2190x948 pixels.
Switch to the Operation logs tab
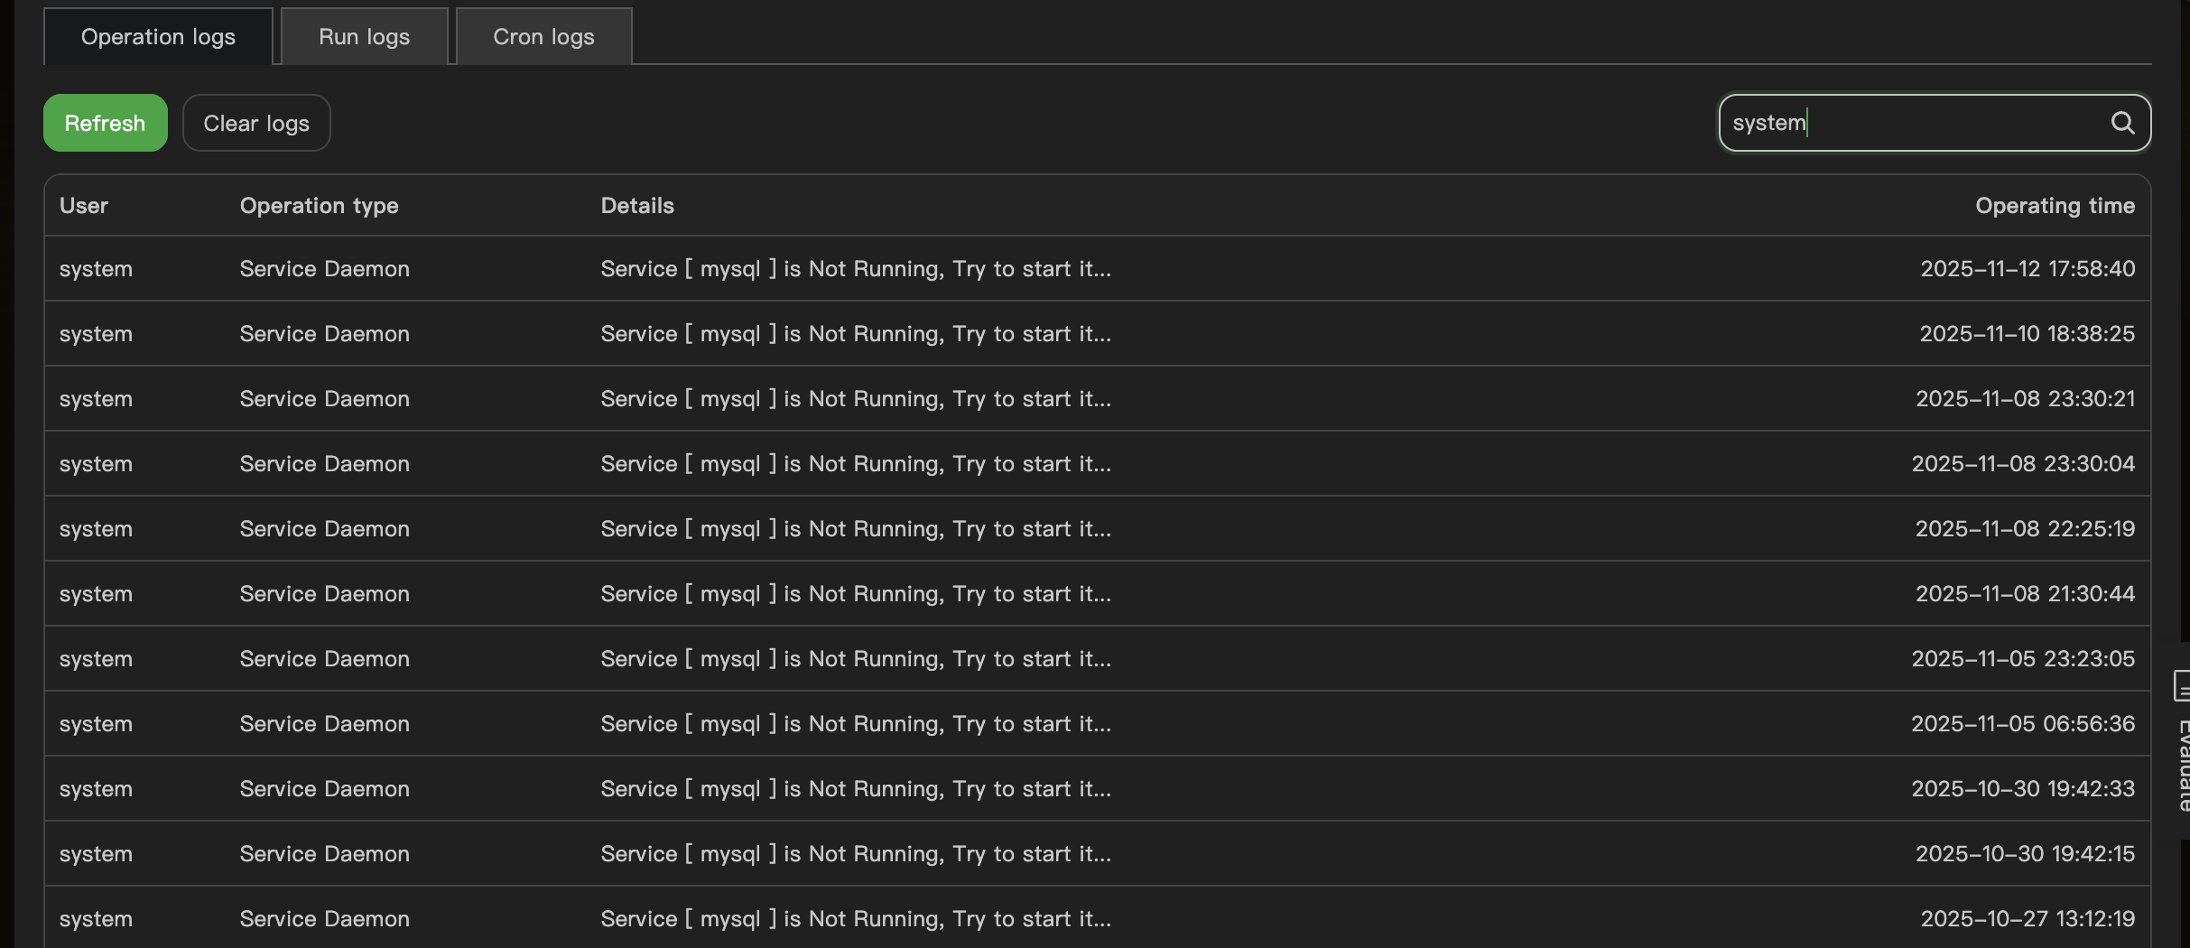(x=158, y=37)
